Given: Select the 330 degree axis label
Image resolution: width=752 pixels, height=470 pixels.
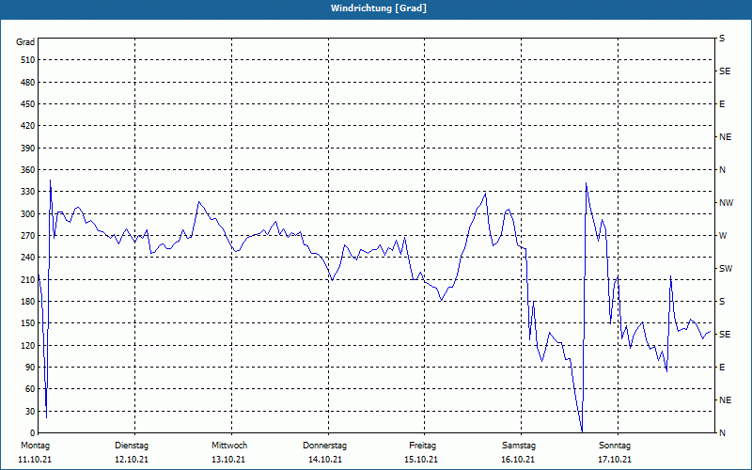Looking at the screenshot, I should 27,192.
